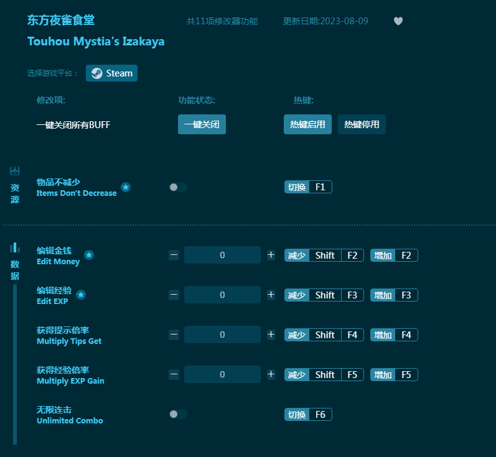Screen dimensions: 496x457
Task: Click the 更新日期:2023-08-09 text
Action: (325, 21)
